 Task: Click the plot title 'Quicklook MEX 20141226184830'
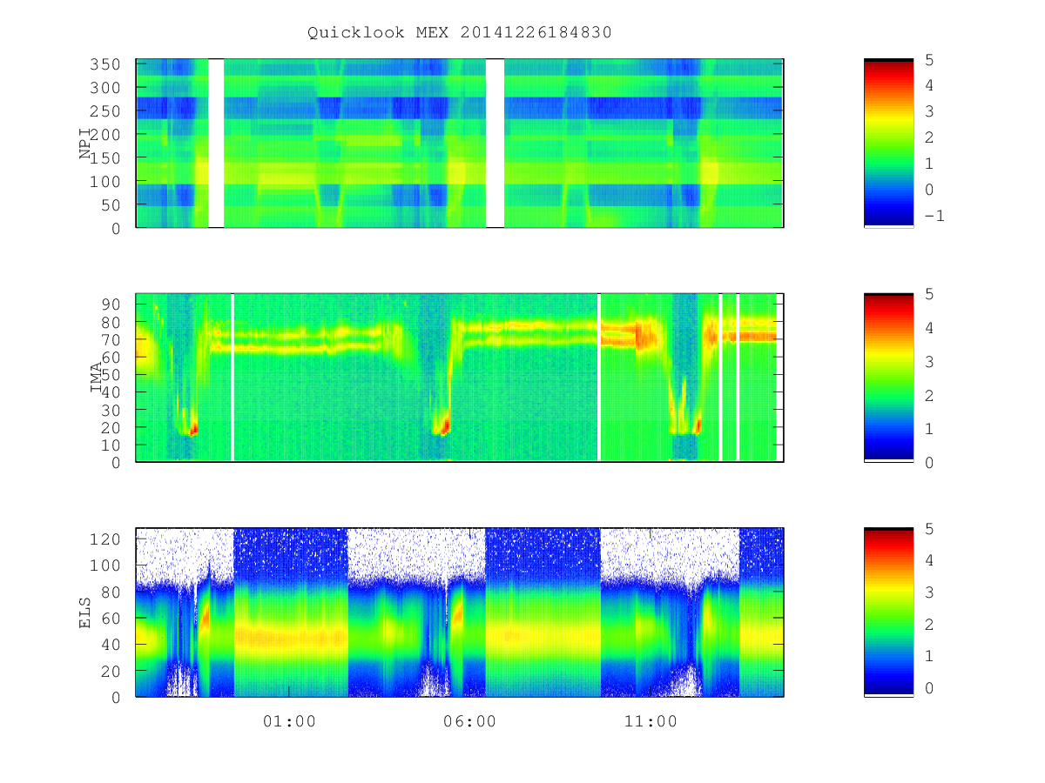460,33
